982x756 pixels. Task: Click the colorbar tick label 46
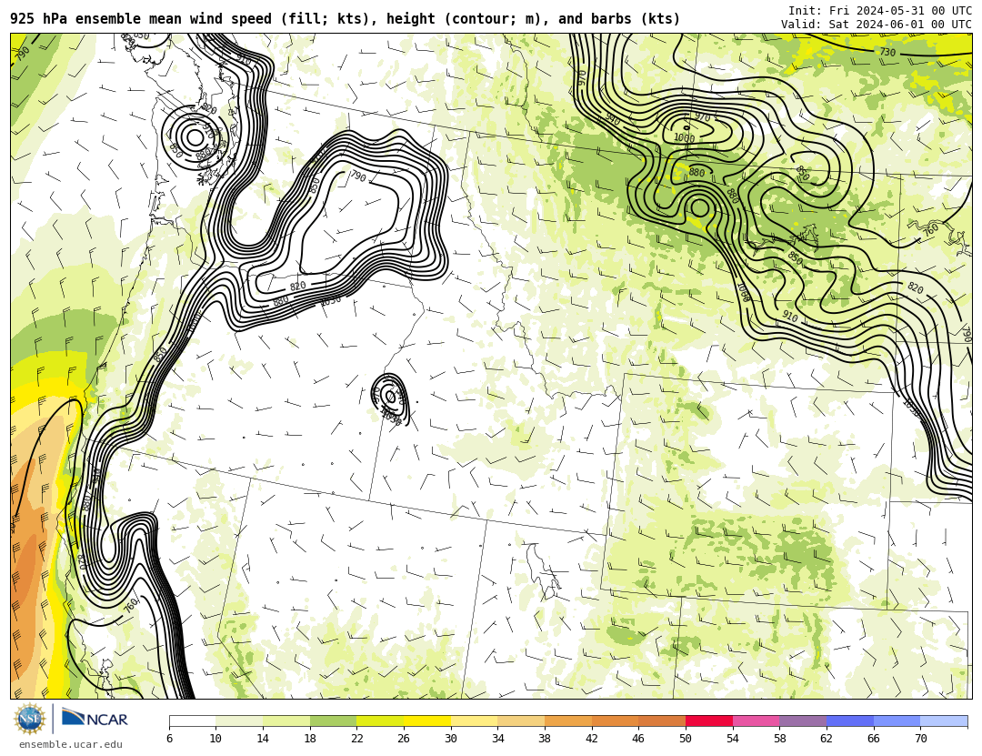coord(638,739)
